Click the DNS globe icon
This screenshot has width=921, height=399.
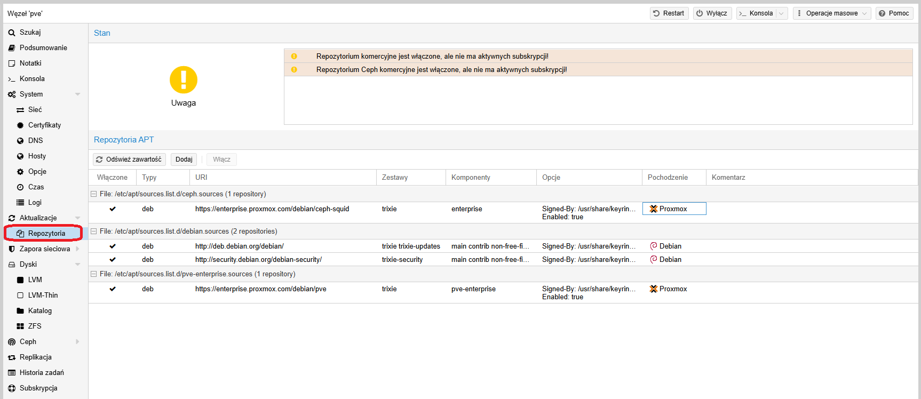tap(20, 141)
